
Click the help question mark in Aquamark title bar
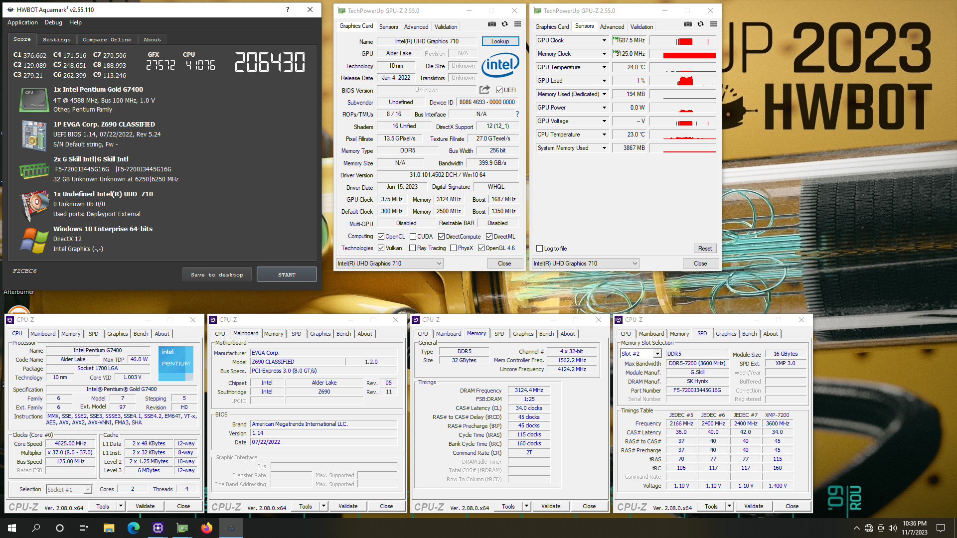(x=288, y=9)
